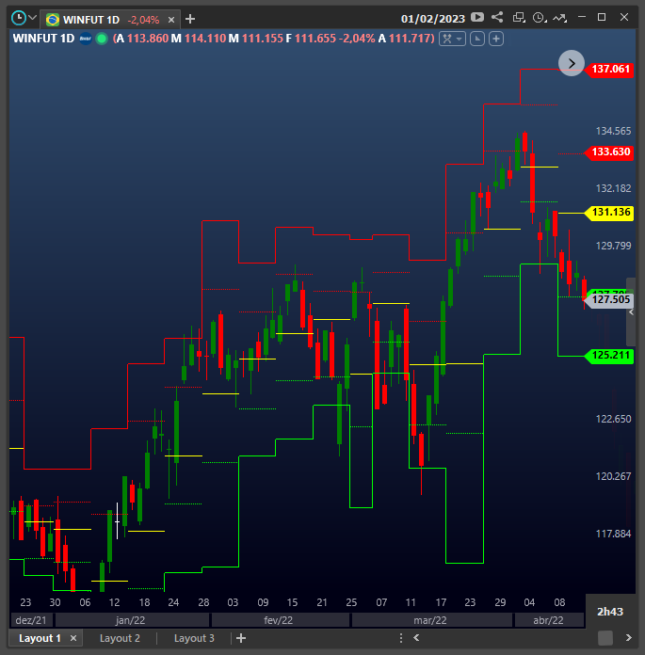Screen dimensions: 645x655
Task: Click the gray square button in the bottom bar
Action: (x=605, y=638)
